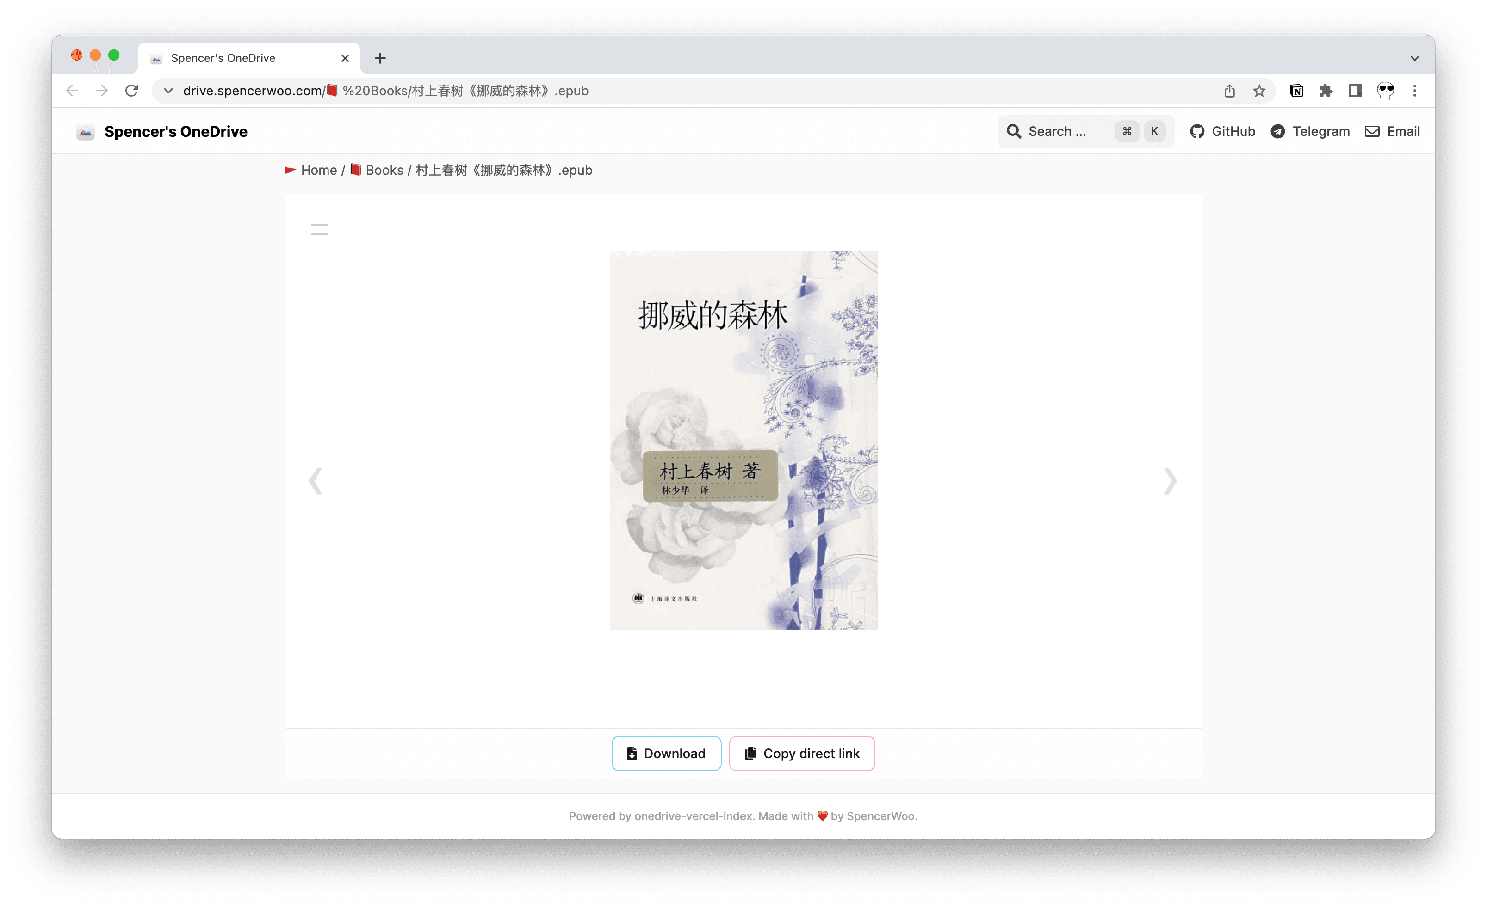Click the share icon in browser toolbar
The width and height of the screenshot is (1487, 907).
[1230, 90]
